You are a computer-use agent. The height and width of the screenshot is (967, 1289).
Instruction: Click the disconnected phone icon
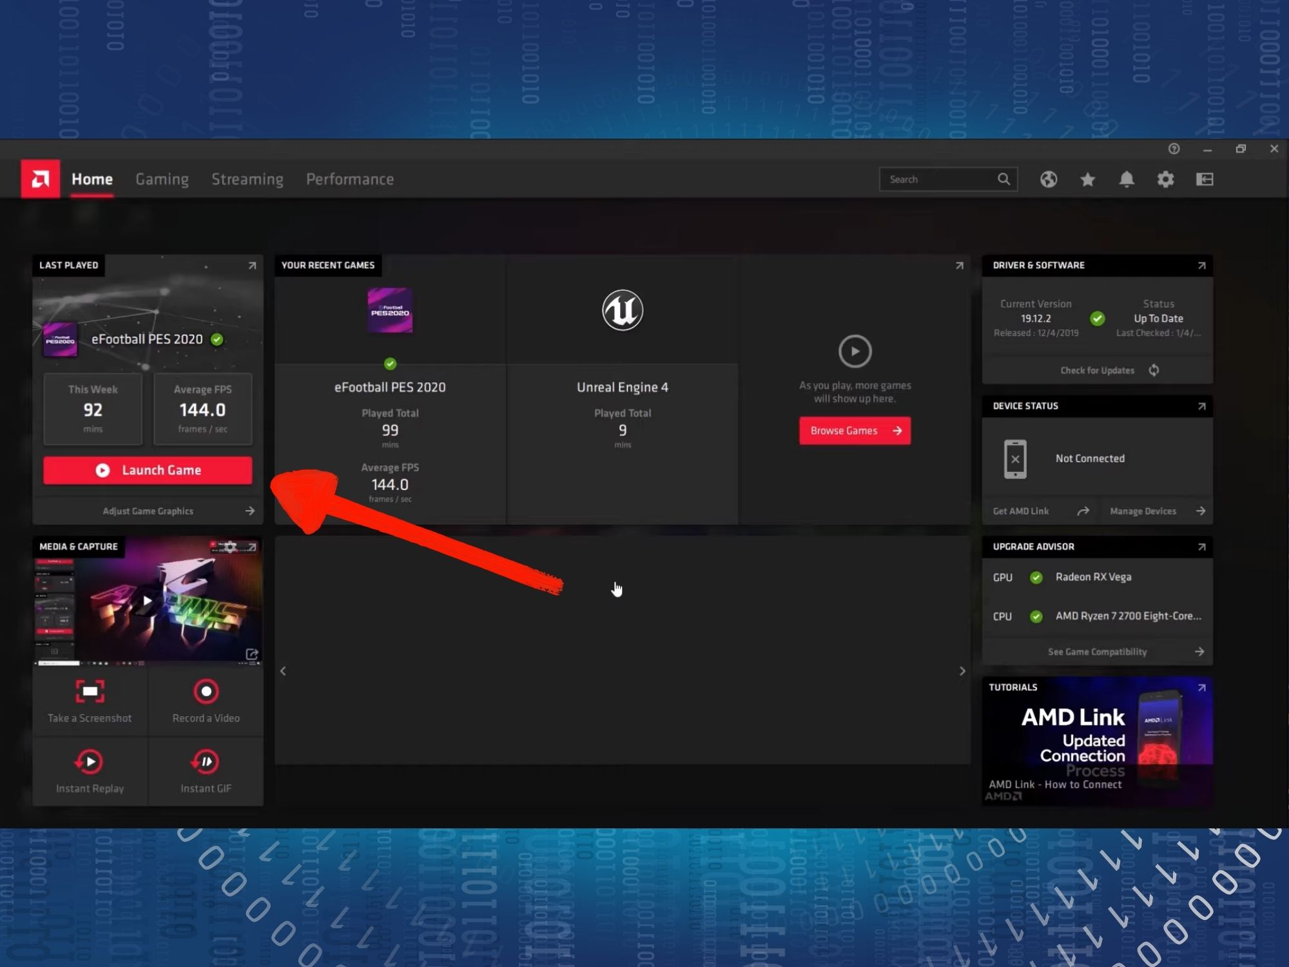(x=1015, y=459)
